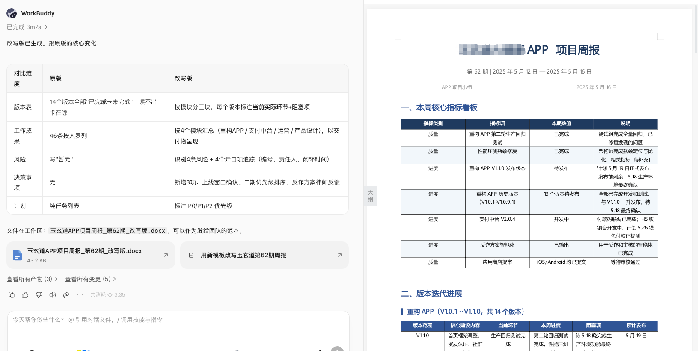This screenshot has width=698, height=351.
Task: Copy the response with the copy icon
Action: (x=12, y=295)
